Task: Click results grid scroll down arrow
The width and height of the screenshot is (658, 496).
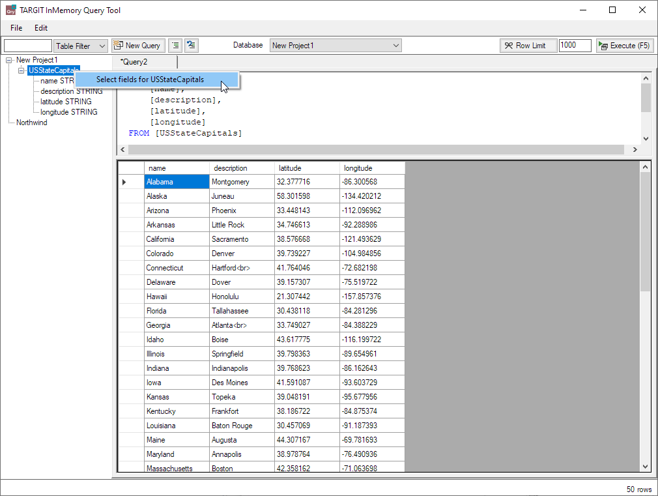Action: (646, 467)
